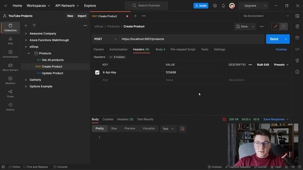Open the Mock Servers sidebar panel
The height and width of the screenshot is (170, 303).
[10, 67]
